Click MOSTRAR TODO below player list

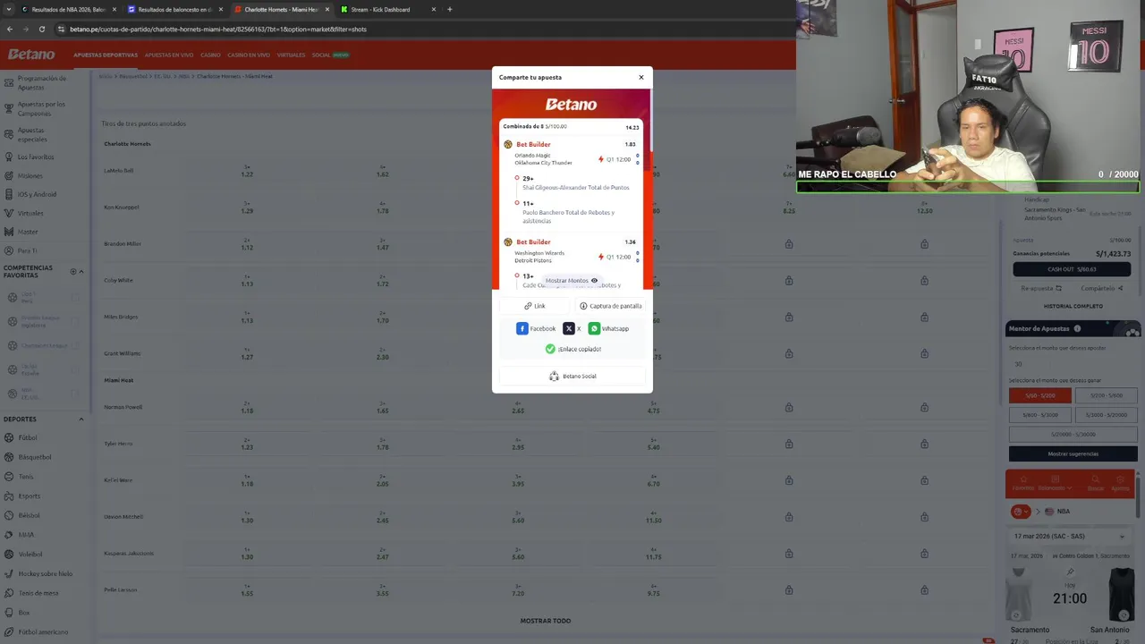[546, 621]
